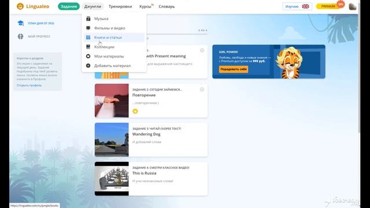Viewport: 370px width, 208px height.
Task: Open the This is Russia task
Action: (144, 173)
